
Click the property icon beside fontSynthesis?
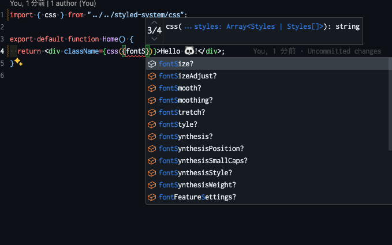tap(152, 137)
